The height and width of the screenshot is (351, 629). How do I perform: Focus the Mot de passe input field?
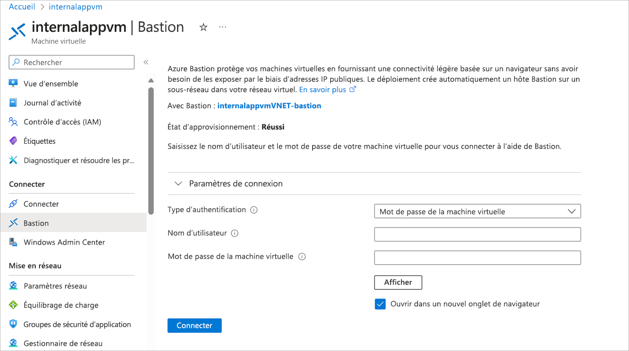click(x=478, y=257)
